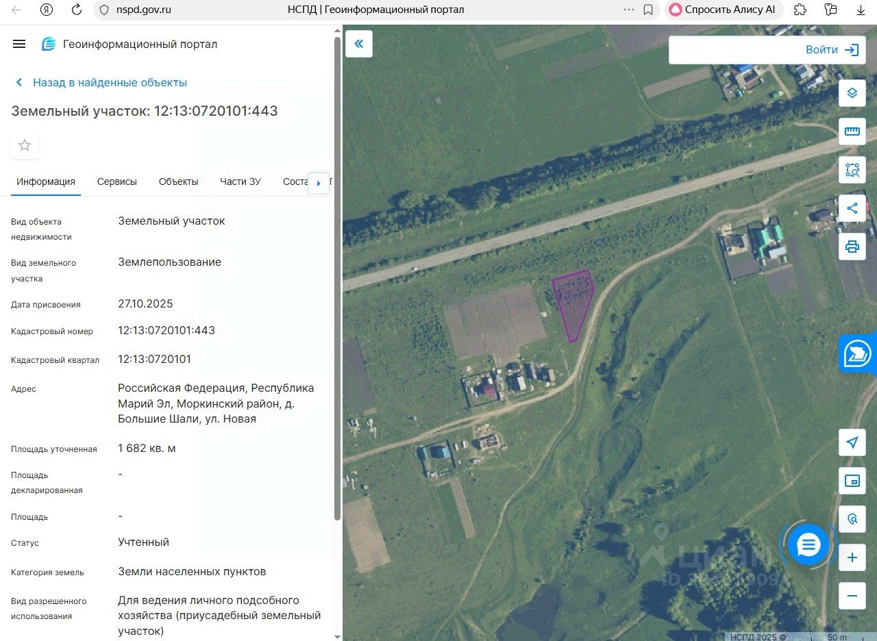The height and width of the screenshot is (641, 877).
Task: Open the three-dots page menu
Action: 629,10
